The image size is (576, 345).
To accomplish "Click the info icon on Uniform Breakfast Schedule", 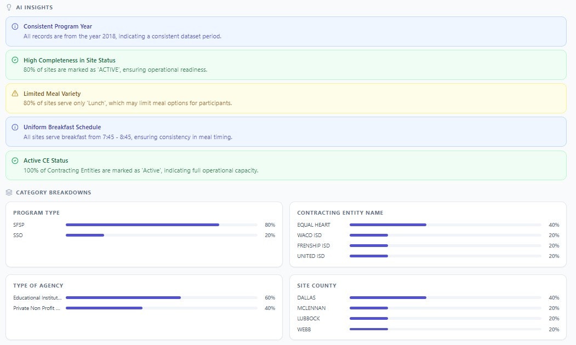I will pos(15,127).
